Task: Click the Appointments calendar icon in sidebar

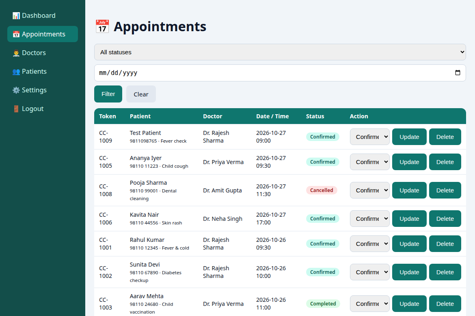Action: click(16, 34)
